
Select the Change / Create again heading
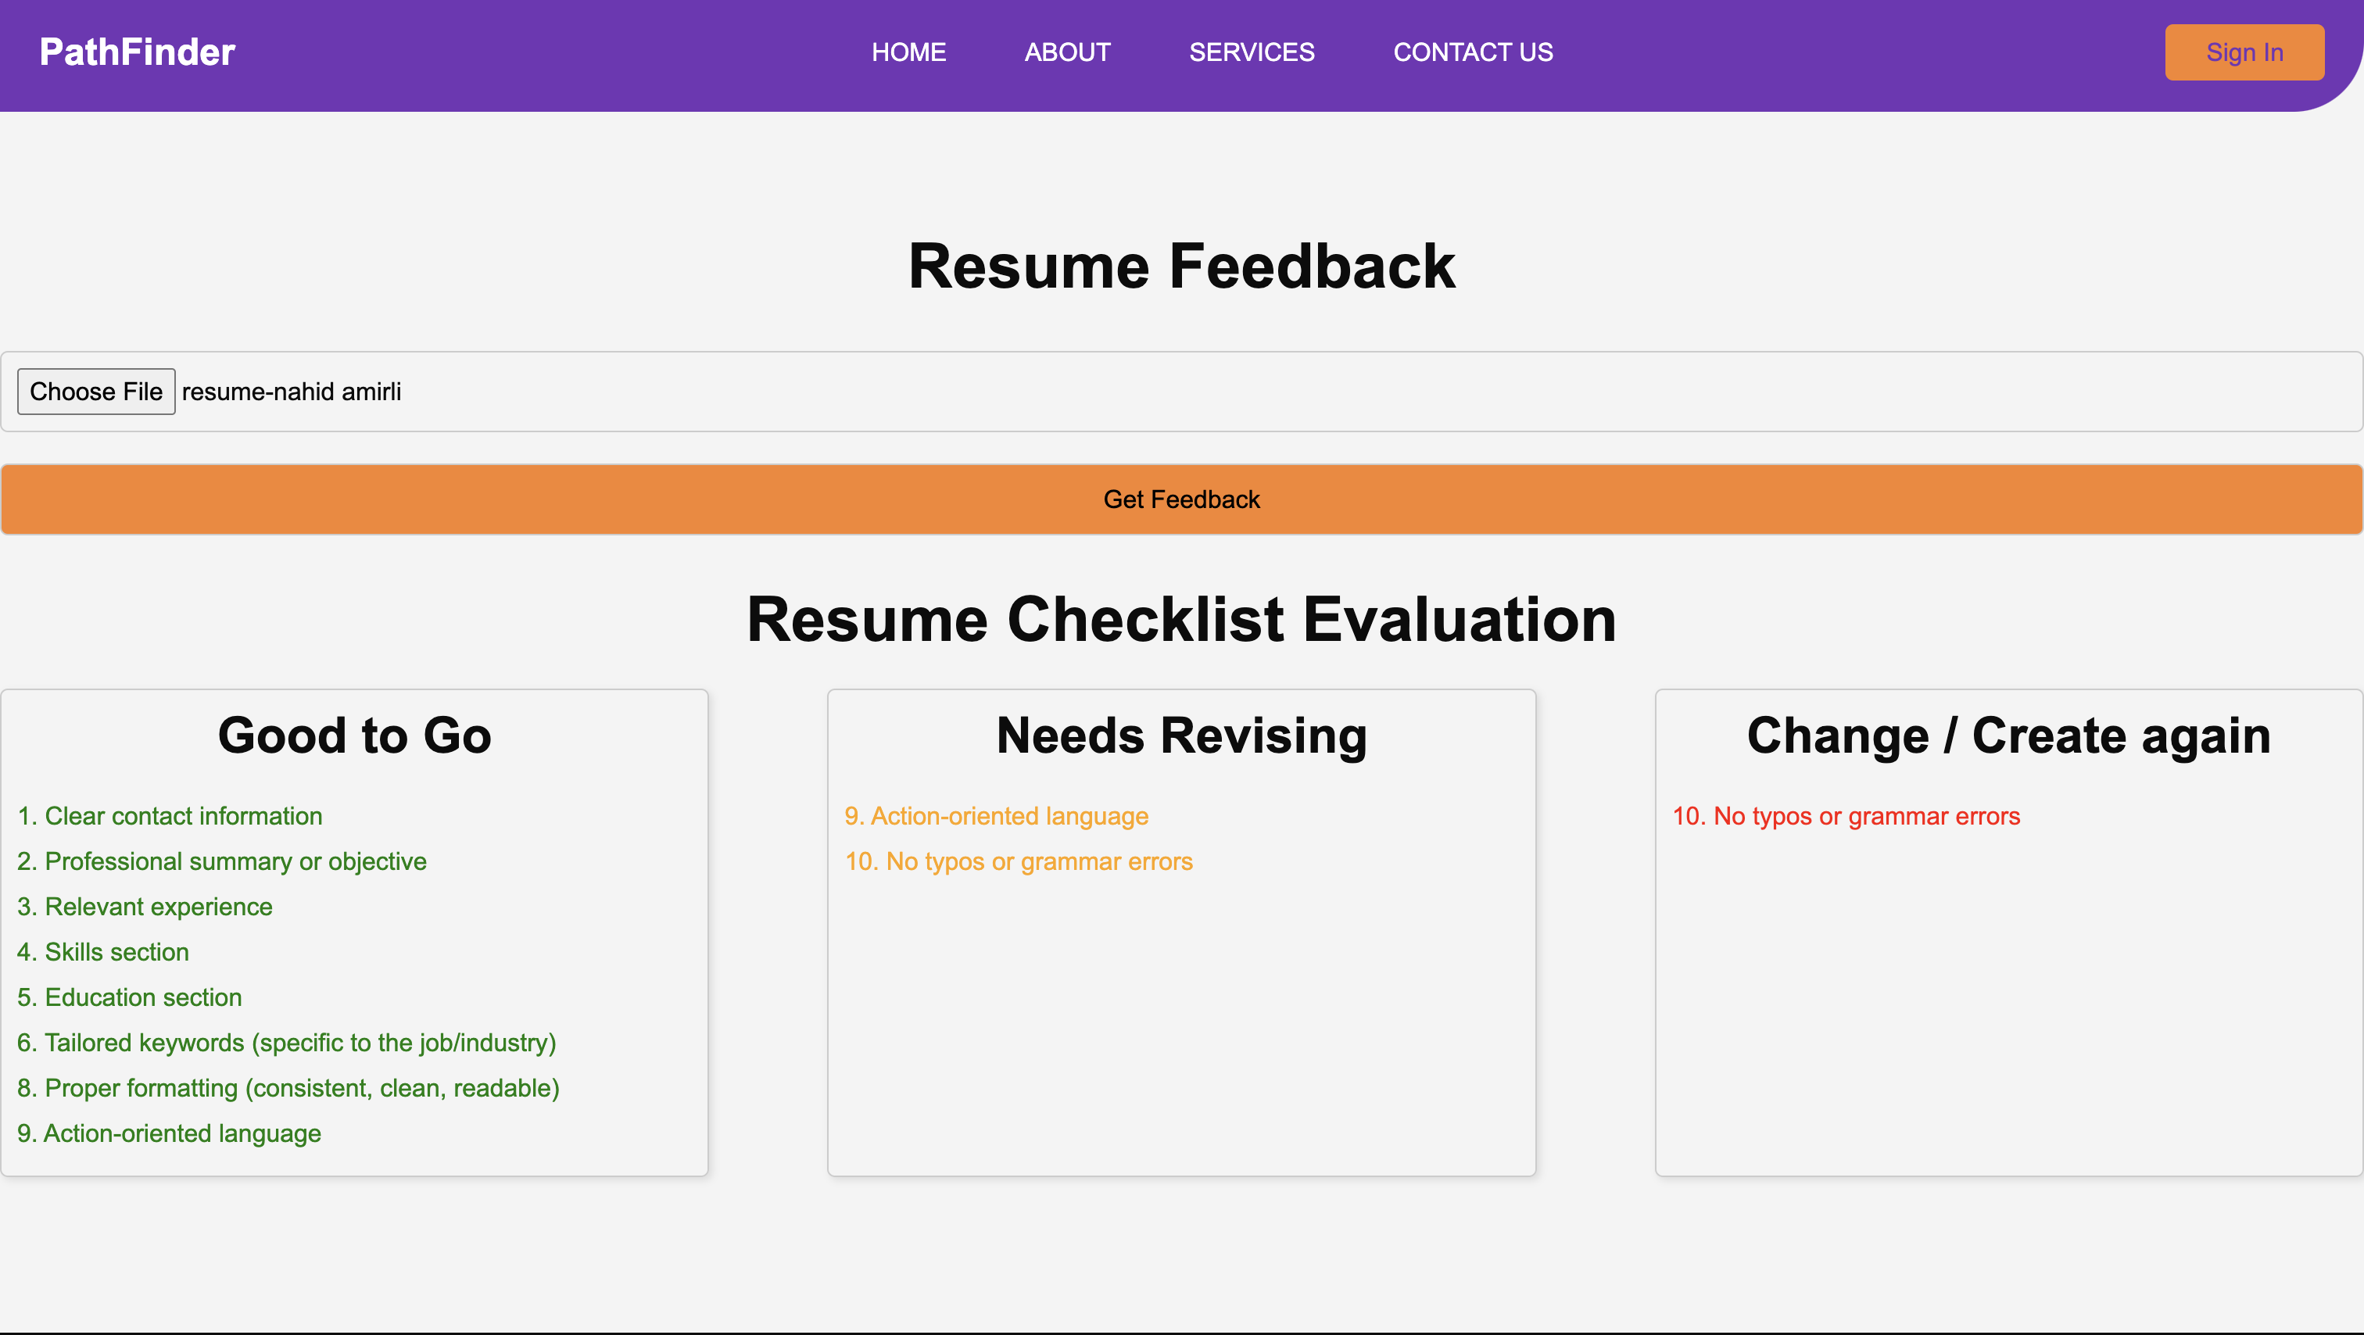[2008, 736]
